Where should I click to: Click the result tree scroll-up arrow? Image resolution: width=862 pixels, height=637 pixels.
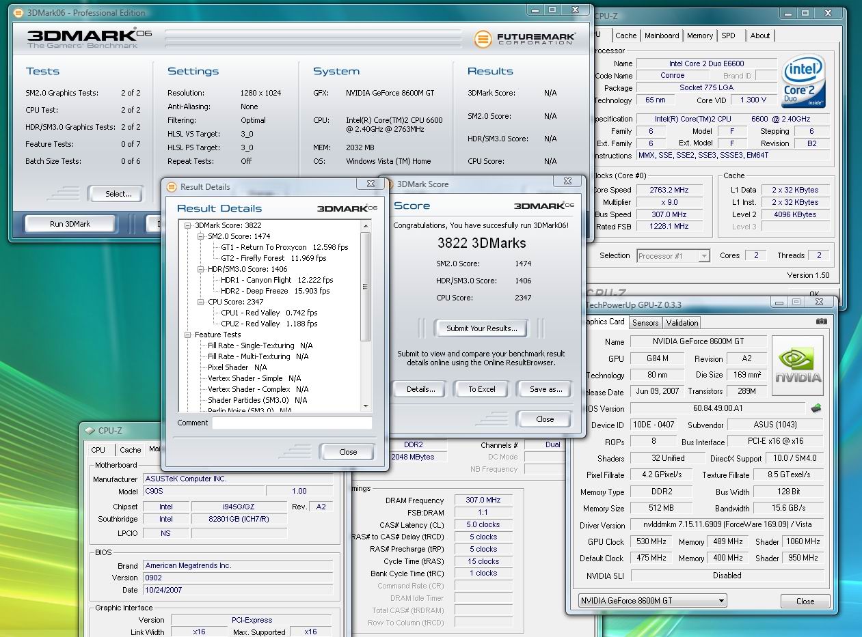pyautogui.click(x=366, y=225)
